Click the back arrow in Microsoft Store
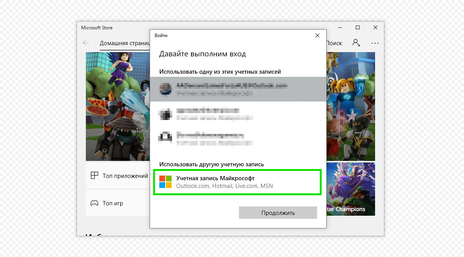The height and width of the screenshot is (257, 464). point(86,43)
